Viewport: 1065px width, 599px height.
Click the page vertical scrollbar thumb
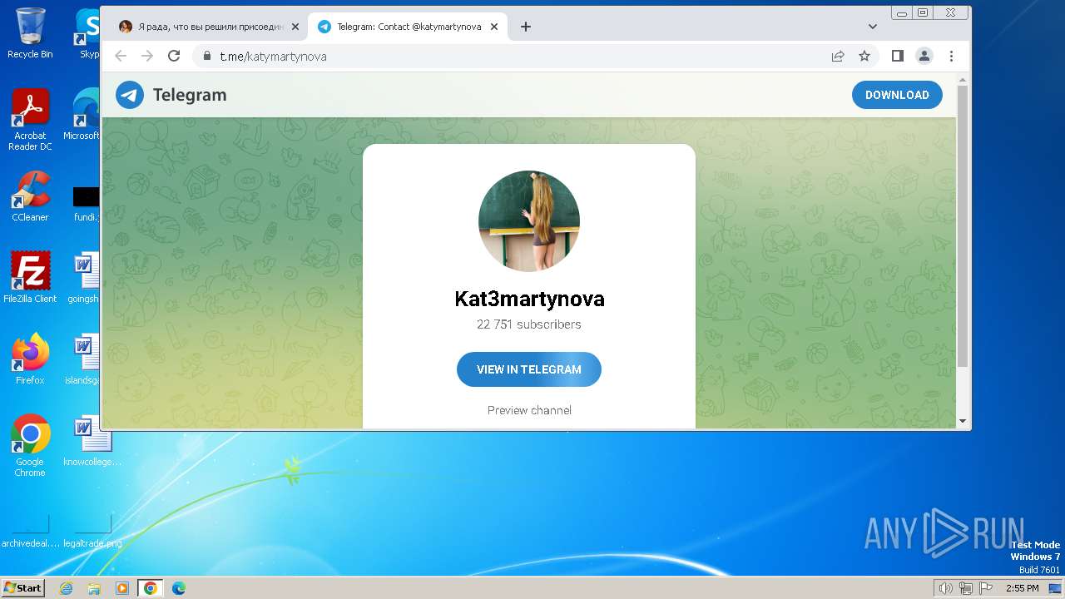[963, 226]
